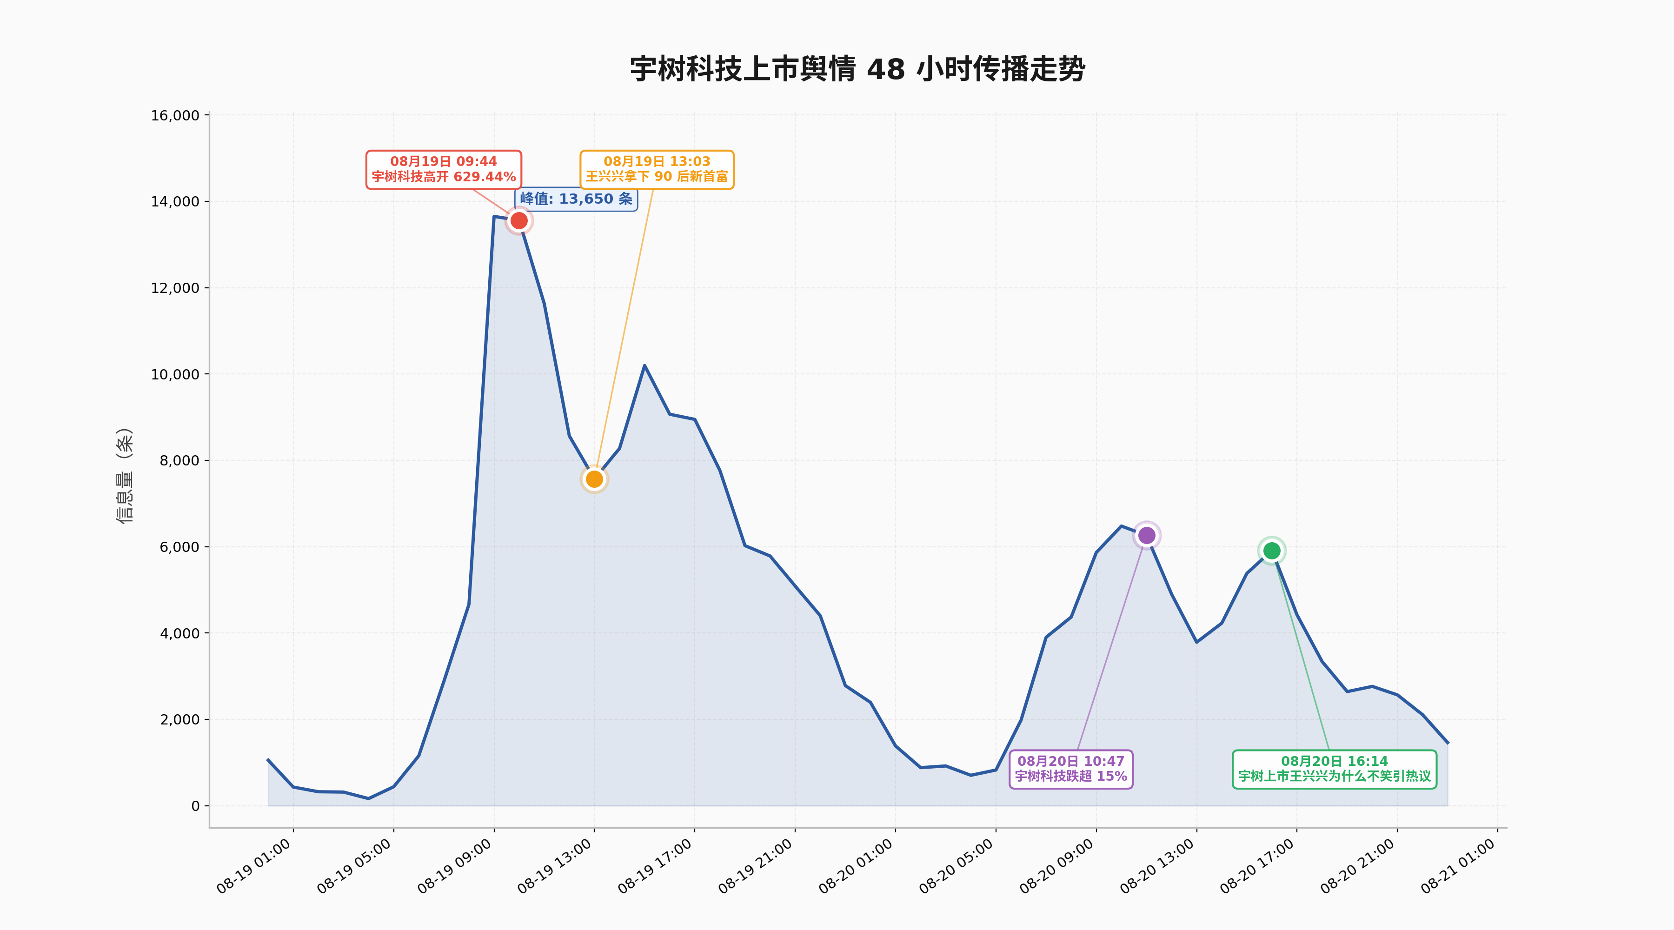
Task: Click the chart title '宇树科技上市舆情 48 小时传播走势'
Action: pos(857,69)
